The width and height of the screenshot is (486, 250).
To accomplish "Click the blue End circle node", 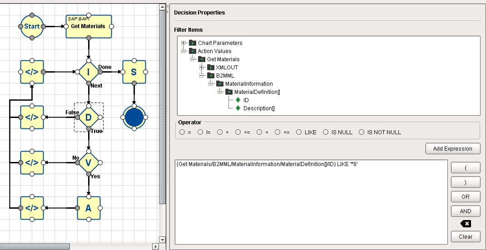I will [134, 118].
